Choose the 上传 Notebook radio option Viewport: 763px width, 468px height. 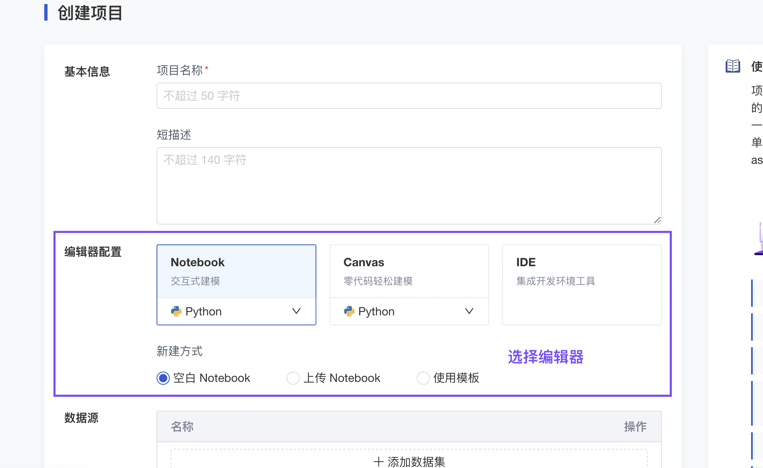pyautogui.click(x=293, y=378)
